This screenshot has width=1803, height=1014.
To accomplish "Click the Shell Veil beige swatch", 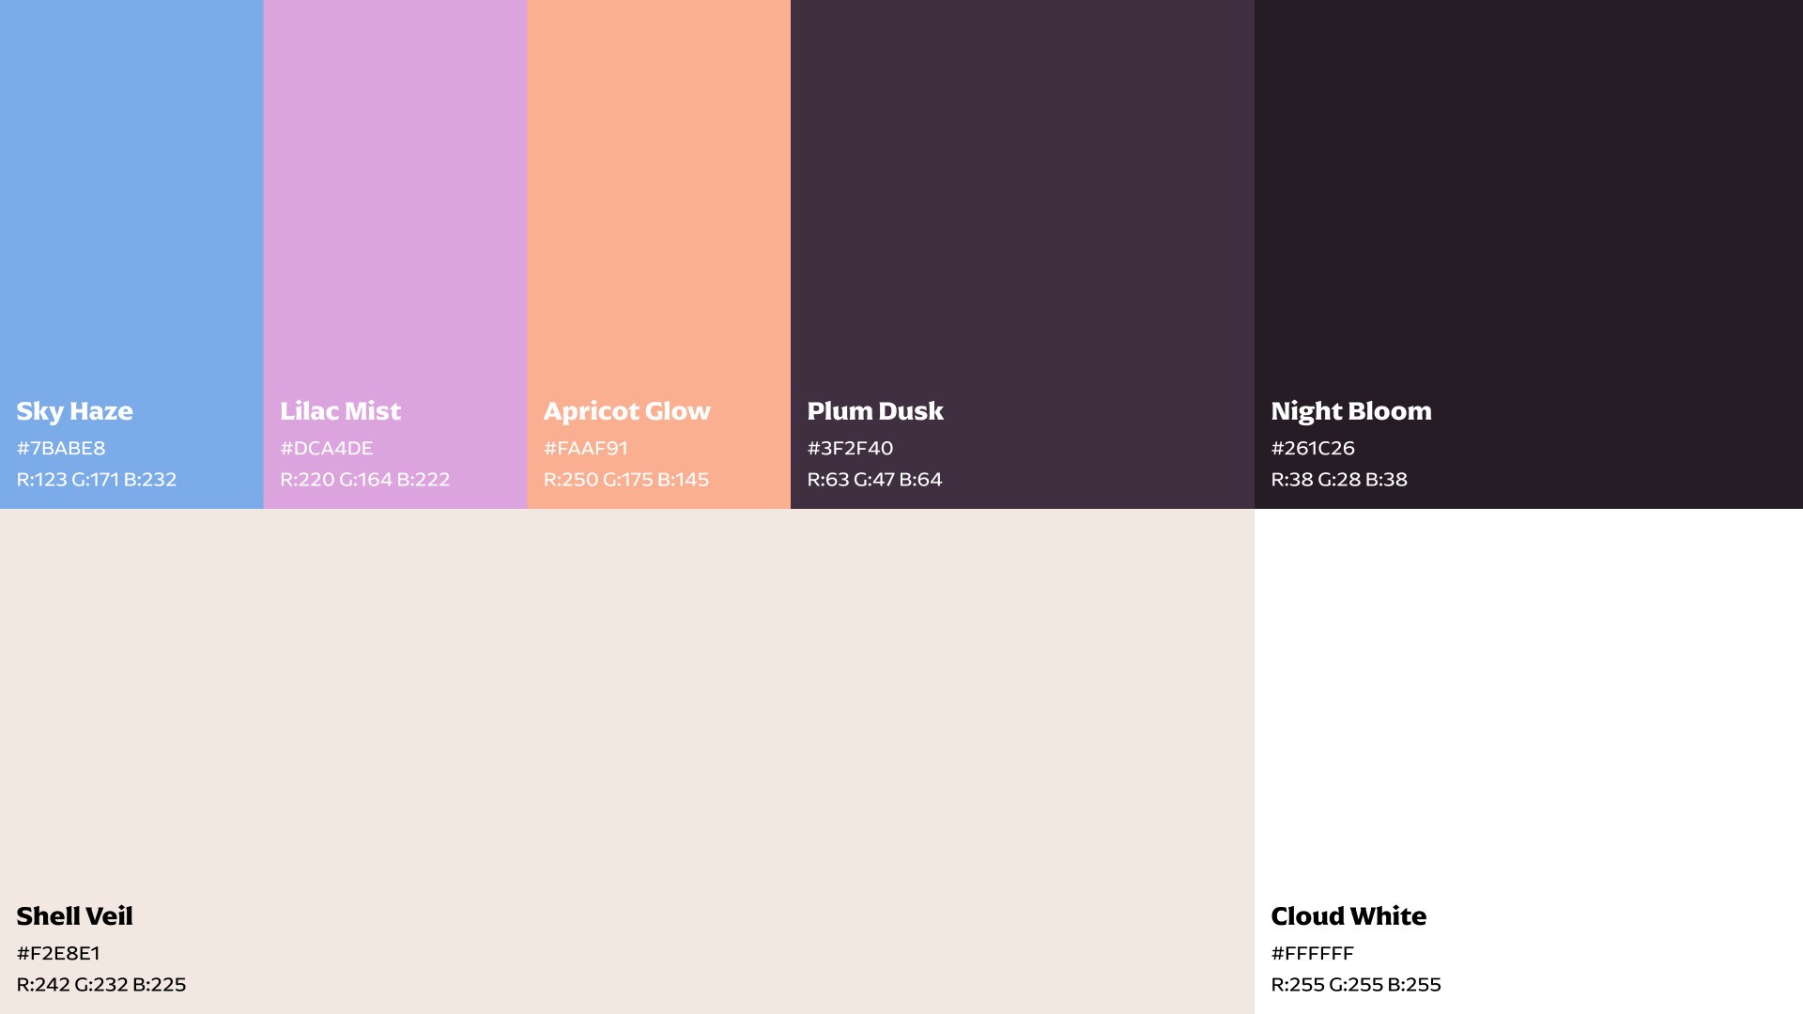I will pyautogui.click(x=626, y=704).
